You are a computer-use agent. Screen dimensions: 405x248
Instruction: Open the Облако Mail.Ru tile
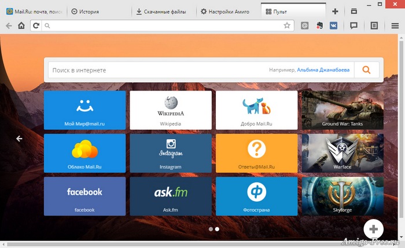point(84,153)
